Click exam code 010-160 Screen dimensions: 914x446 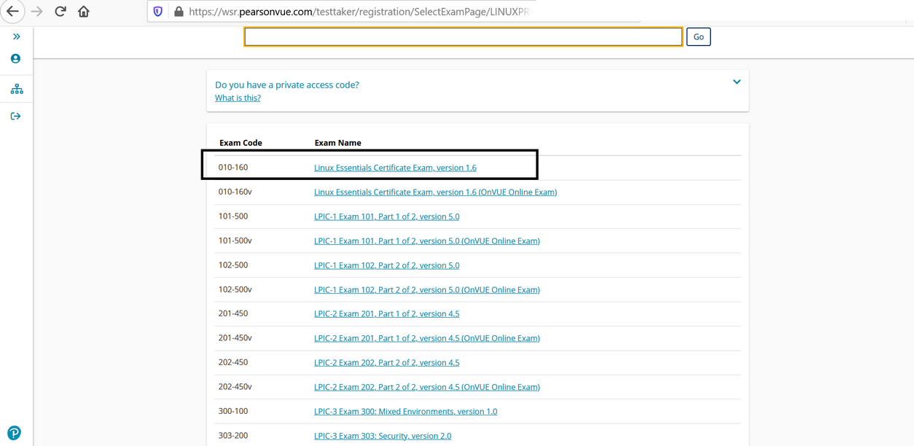coord(233,168)
